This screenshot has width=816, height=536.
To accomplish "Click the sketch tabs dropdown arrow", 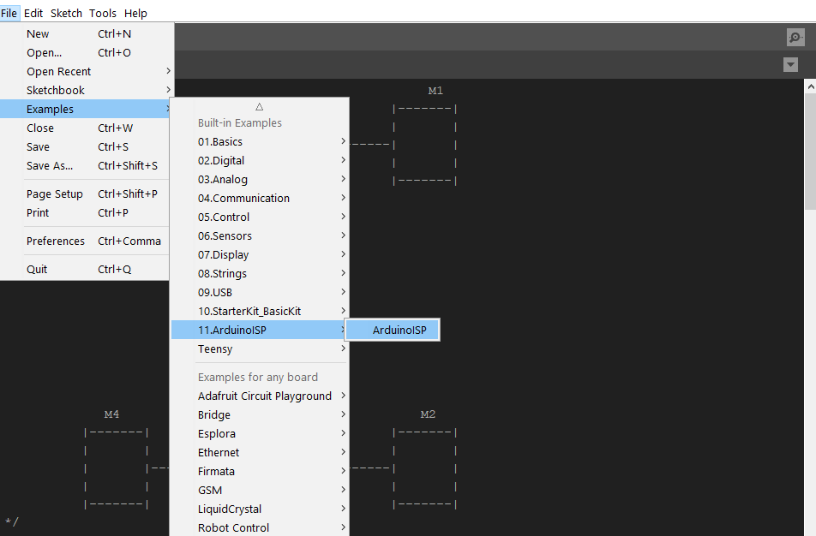I will coord(790,64).
